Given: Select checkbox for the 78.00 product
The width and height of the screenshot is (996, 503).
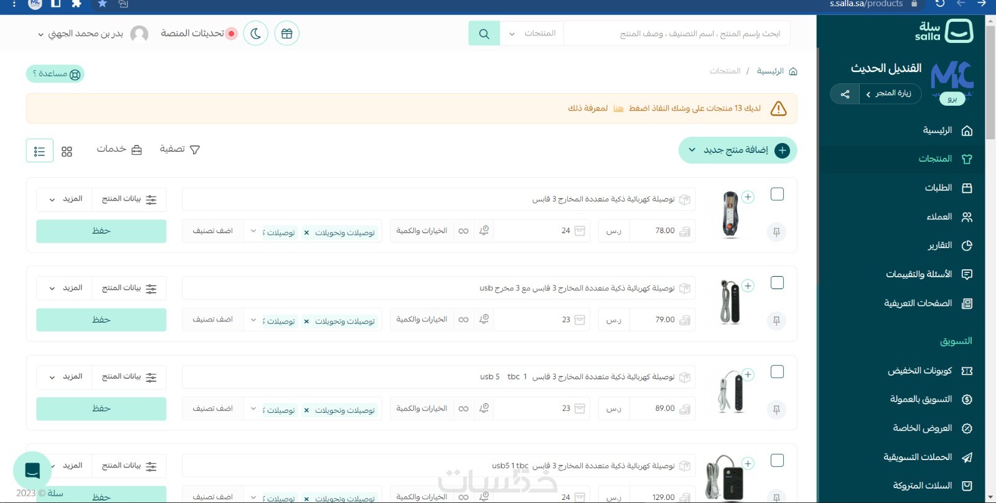Looking at the screenshot, I should 777,194.
